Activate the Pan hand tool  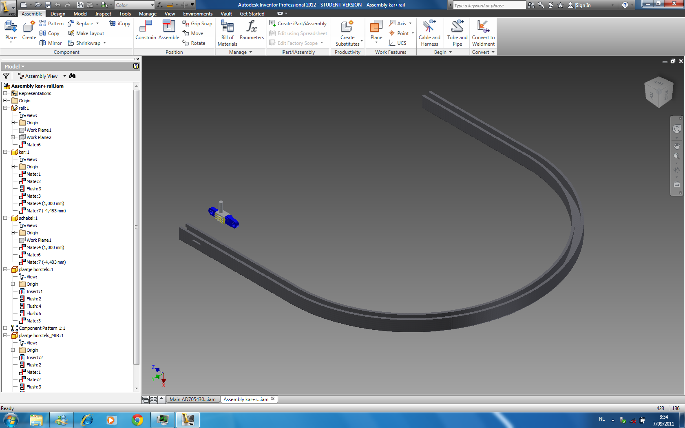pyautogui.click(x=677, y=146)
